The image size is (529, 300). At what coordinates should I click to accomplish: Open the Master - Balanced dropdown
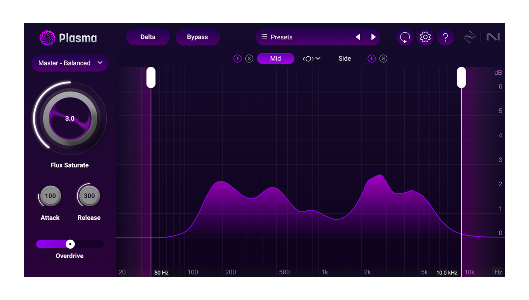pos(70,63)
